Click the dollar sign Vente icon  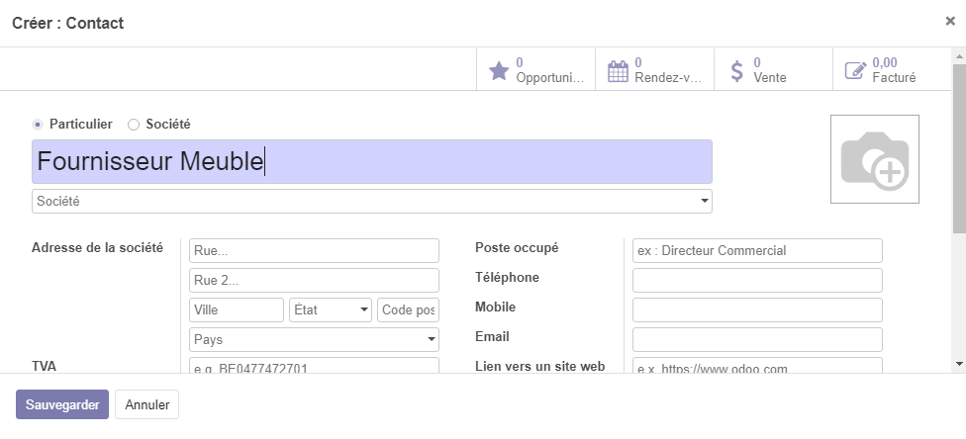736,71
